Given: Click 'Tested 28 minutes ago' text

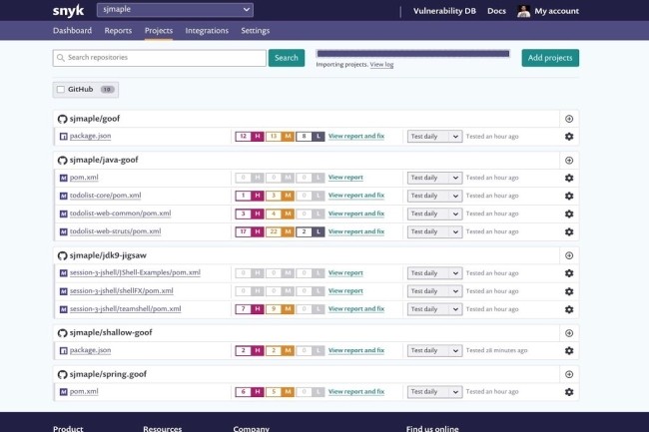Looking at the screenshot, I should tap(496, 350).
